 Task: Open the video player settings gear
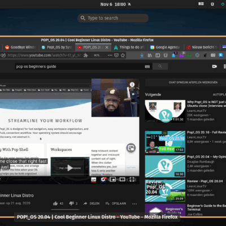point(103,180)
